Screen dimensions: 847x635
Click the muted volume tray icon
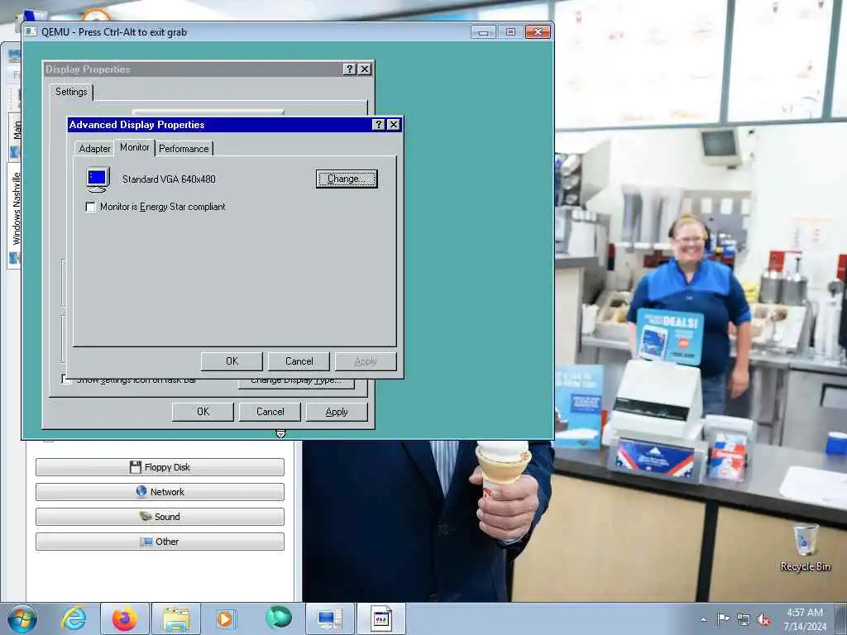[x=763, y=620]
